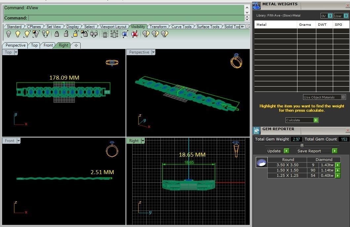Open the Viewport Layout toolbar tab
The width and height of the screenshot is (350, 227).
click(113, 26)
